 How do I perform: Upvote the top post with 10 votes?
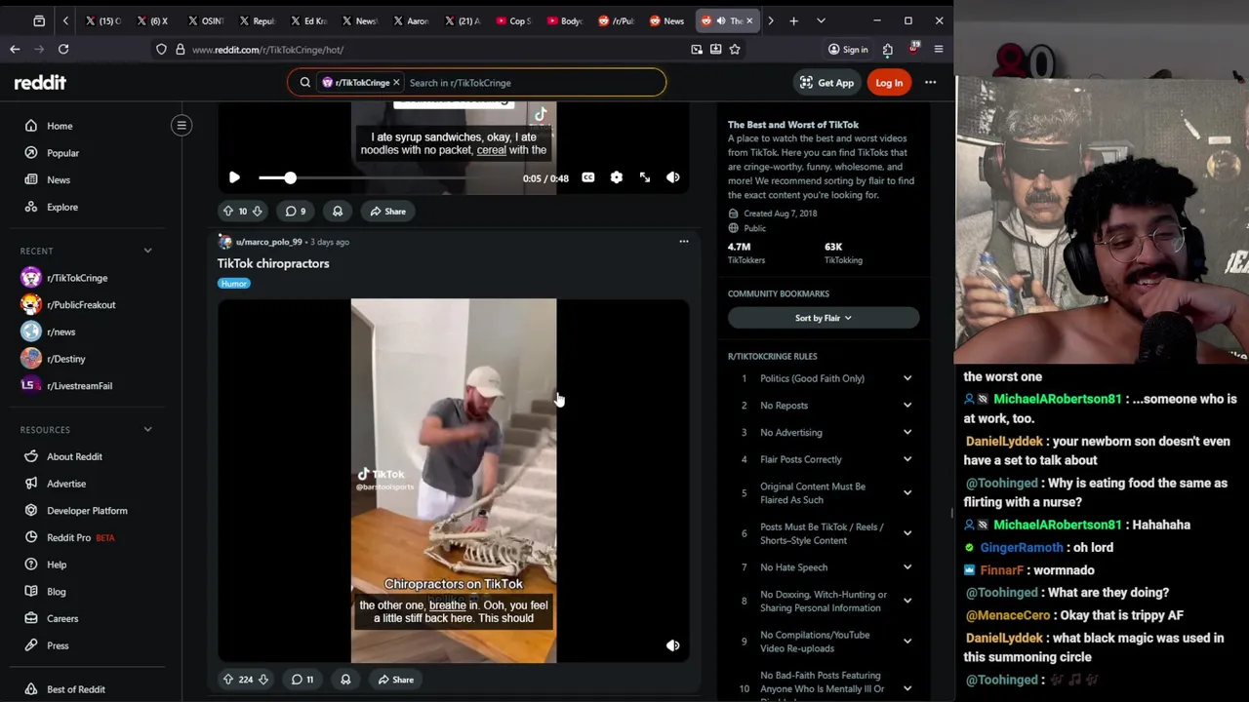click(228, 212)
